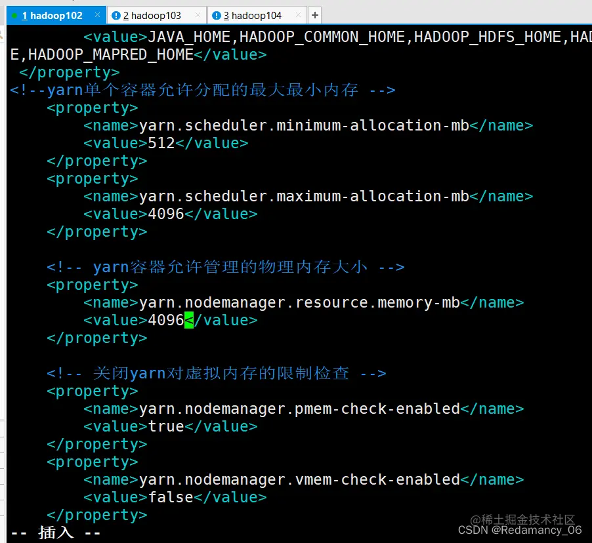Close the hadoop103 tab

pos(198,15)
